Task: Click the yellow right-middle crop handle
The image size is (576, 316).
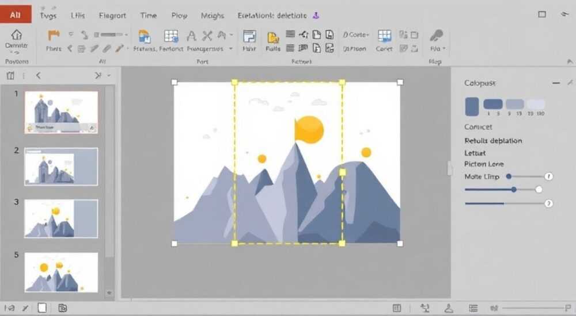Action: click(x=342, y=172)
